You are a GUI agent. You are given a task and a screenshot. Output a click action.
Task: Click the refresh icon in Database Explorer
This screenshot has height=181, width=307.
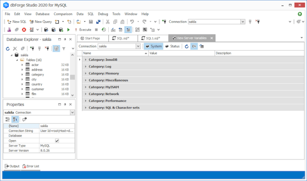(8, 48)
